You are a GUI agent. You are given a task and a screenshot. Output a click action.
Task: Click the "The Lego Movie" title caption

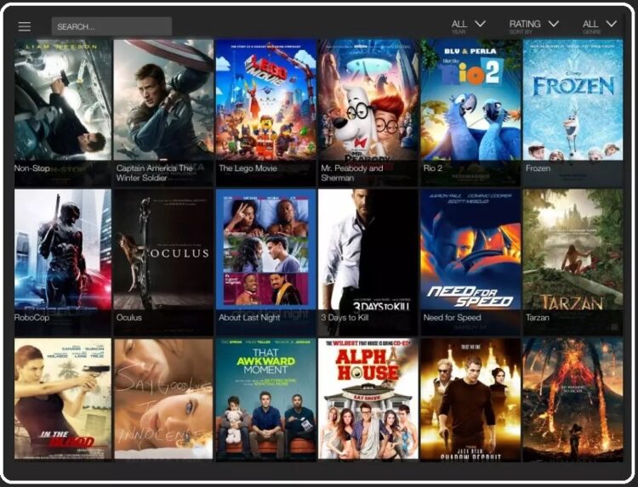coord(248,168)
